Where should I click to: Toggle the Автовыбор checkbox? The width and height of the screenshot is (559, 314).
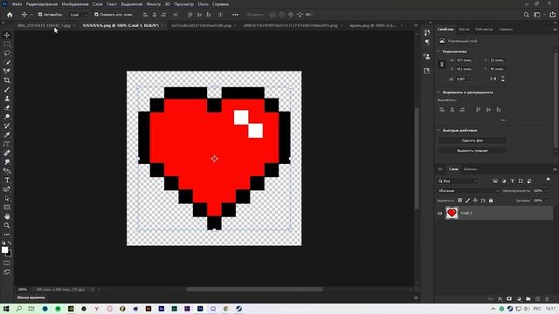click(40, 15)
